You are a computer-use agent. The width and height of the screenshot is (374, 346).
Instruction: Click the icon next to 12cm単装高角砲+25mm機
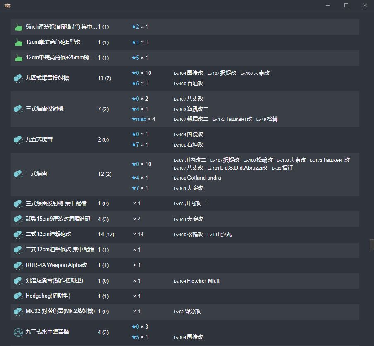point(18,58)
